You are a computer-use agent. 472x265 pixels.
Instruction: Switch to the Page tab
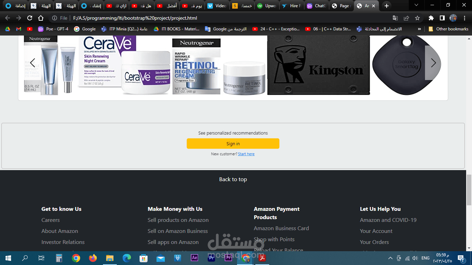[341, 6]
